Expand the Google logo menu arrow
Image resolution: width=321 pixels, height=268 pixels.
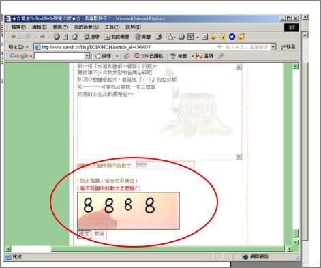31,56
